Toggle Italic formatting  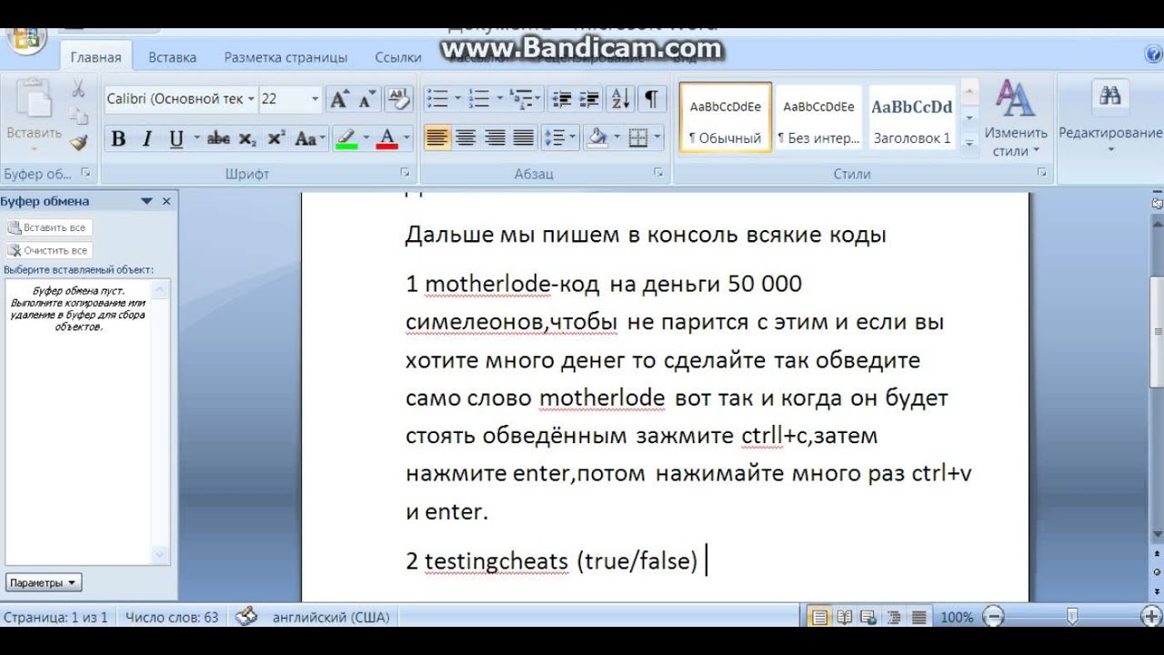click(x=146, y=139)
